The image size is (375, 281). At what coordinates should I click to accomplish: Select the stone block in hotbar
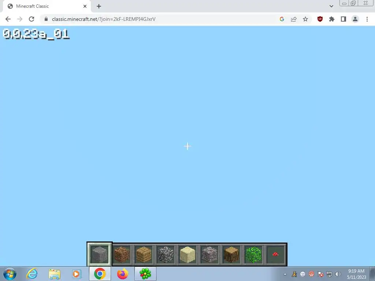(x=100, y=254)
